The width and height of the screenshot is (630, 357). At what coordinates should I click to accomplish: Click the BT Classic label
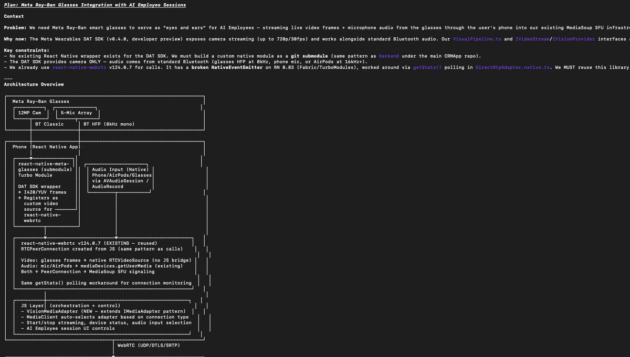[x=49, y=124]
